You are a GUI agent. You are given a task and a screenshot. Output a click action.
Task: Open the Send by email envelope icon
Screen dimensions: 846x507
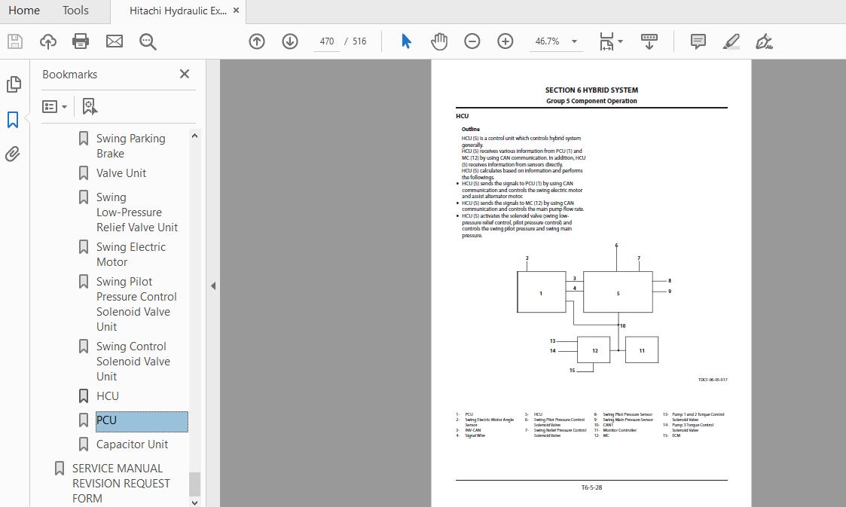click(x=115, y=41)
